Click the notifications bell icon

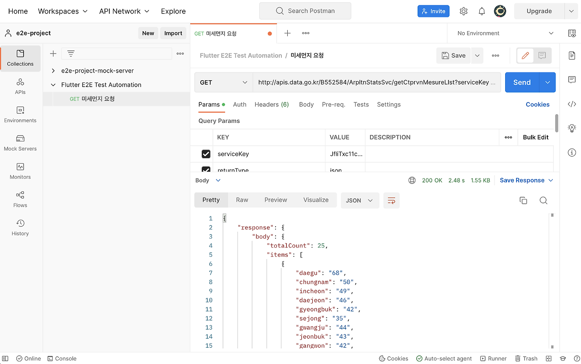pyautogui.click(x=482, y=11)
